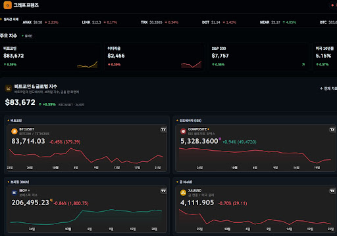This screenshot has height=236, width=337.
Task: Click the gold XAUUSD symbol icon
Action: tap(183, 193)
